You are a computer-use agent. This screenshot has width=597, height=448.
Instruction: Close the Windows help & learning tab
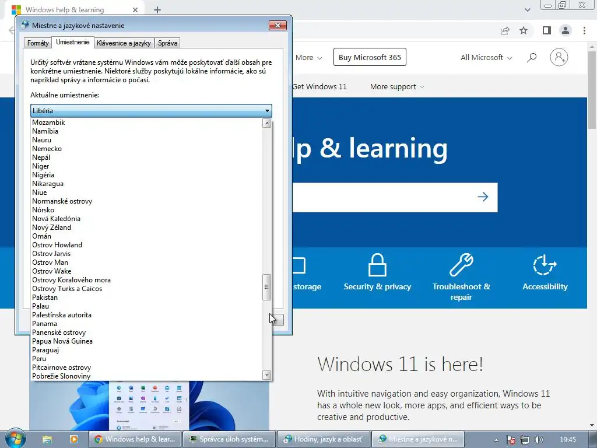(135, 10)
